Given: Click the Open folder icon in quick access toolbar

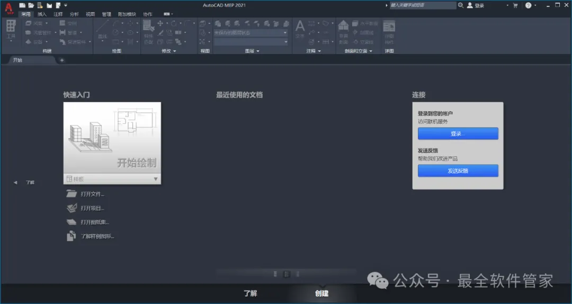Looking at the screenshot, I should coord(31,5).
